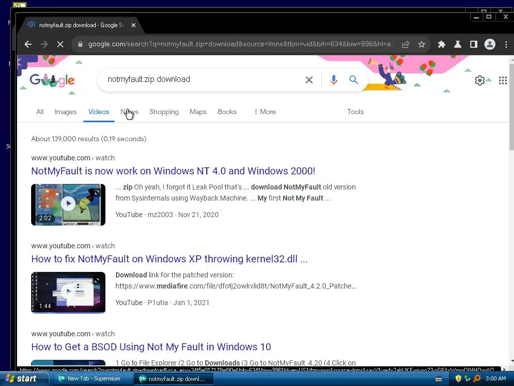Viewport: 514px width, 386px height.
Task: Open the side panel icon
Action: click(474, 44)
